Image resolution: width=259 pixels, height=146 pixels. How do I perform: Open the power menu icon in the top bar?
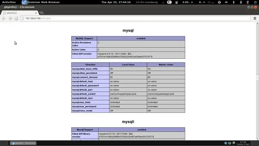point(255,2)
